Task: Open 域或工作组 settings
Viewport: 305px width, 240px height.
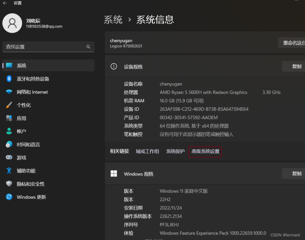Action: 147,151
